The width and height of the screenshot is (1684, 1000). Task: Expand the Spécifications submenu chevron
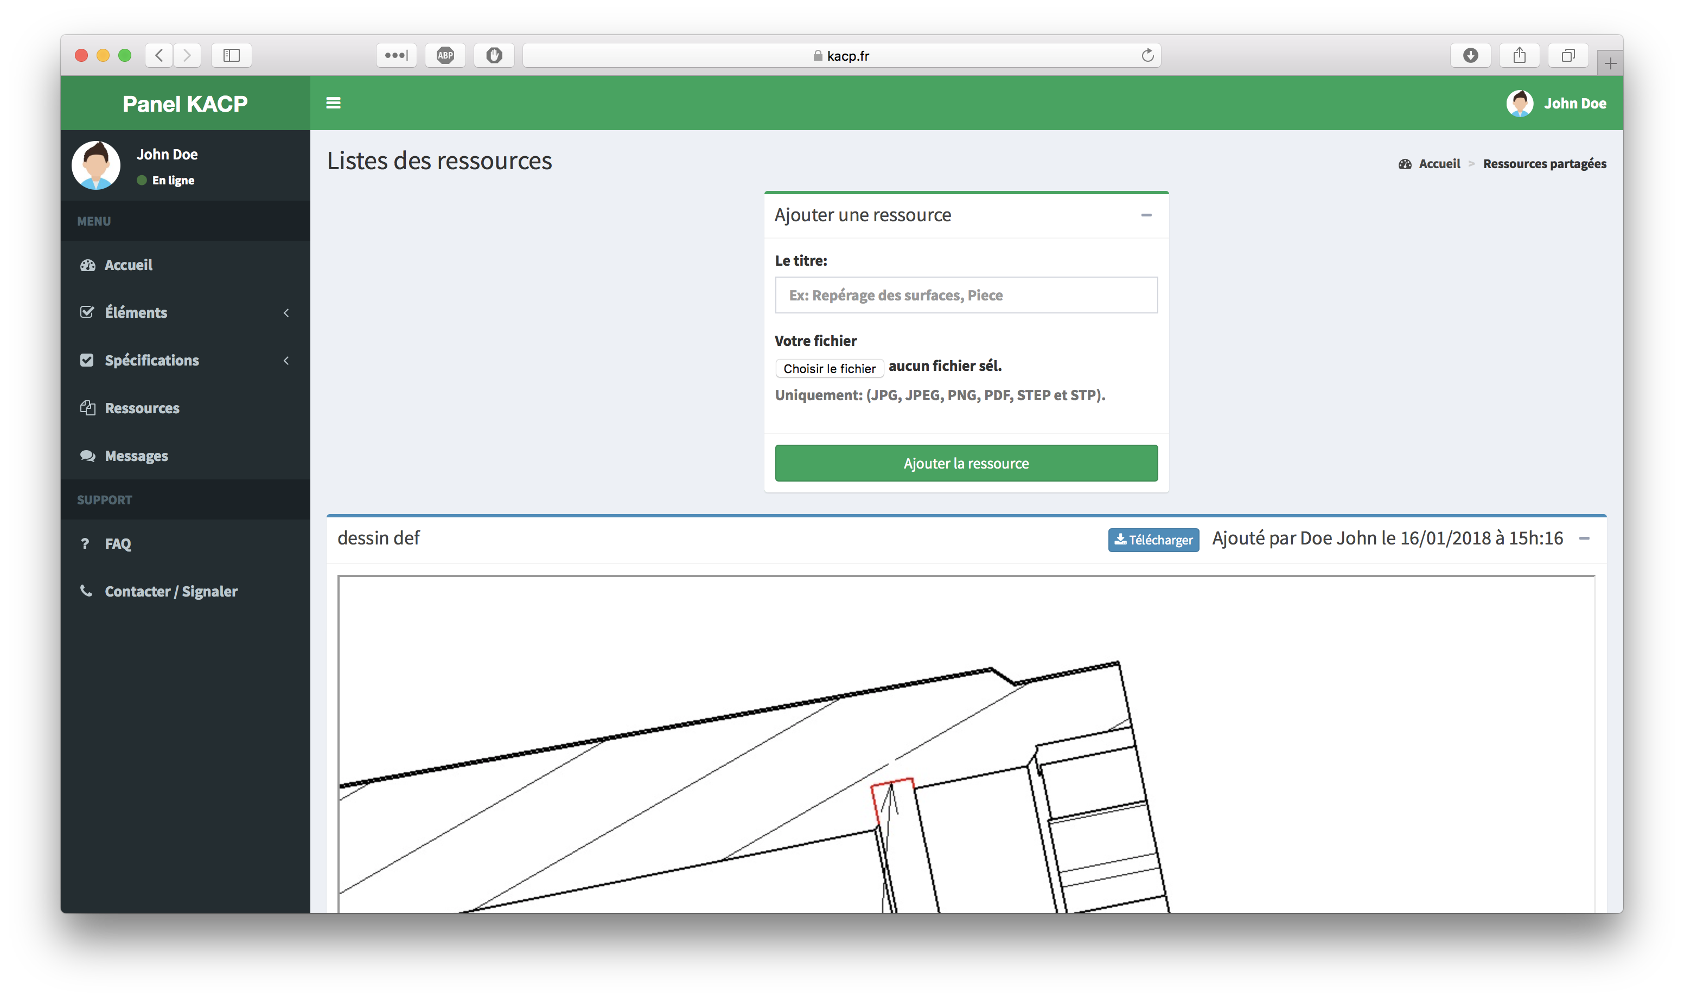(286, 361)
